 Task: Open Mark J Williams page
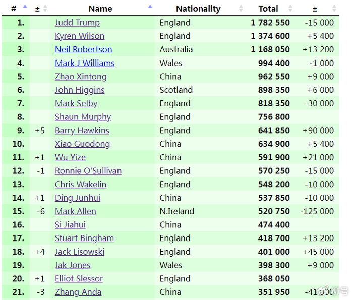click(85, 63)
